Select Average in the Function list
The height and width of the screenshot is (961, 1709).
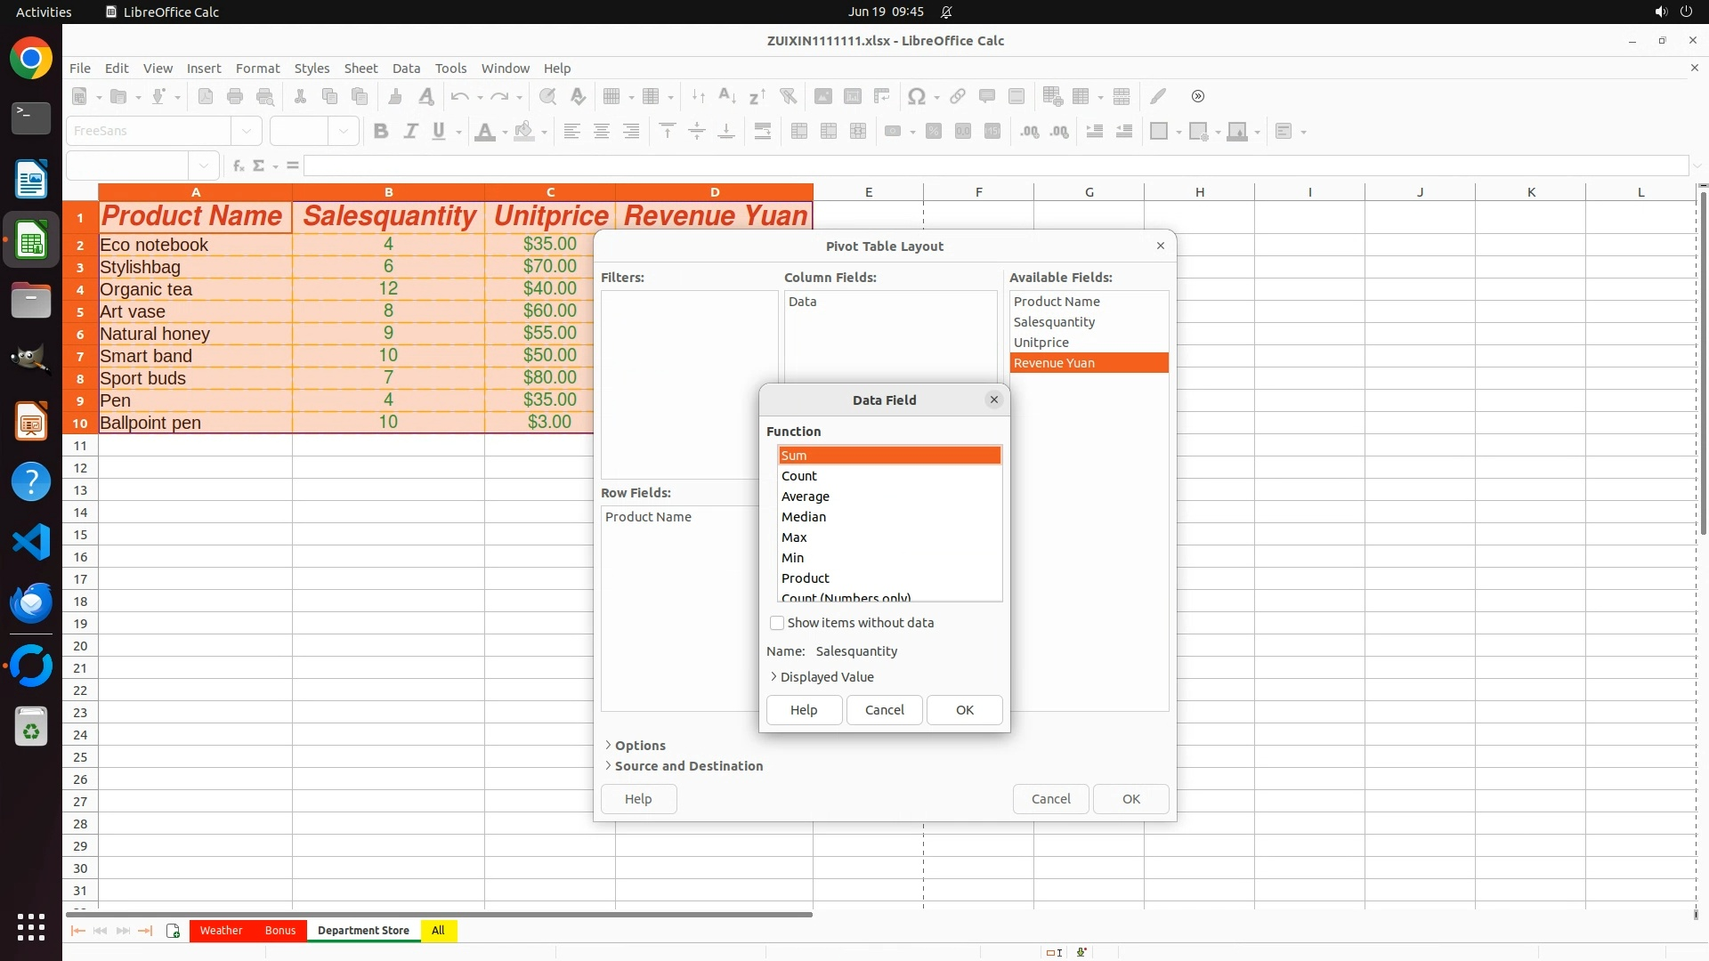(x=806, y=497)
